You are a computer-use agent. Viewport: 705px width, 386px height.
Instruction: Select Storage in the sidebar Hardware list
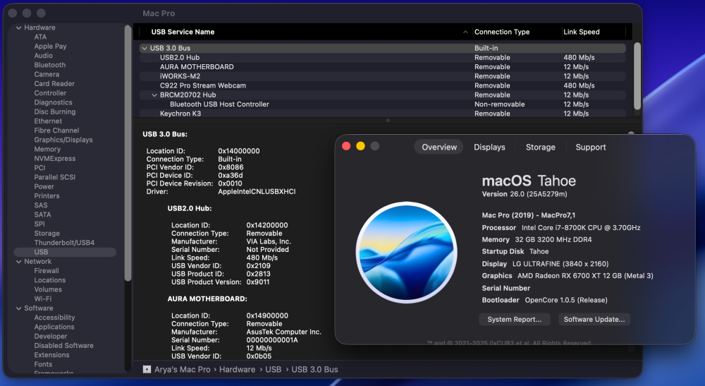pos(47,234)
